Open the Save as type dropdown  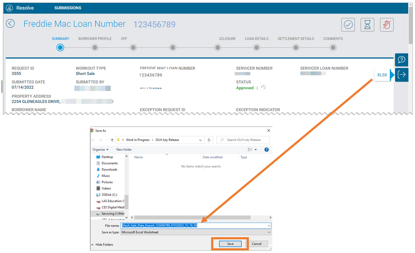click(x=196, y=232)
